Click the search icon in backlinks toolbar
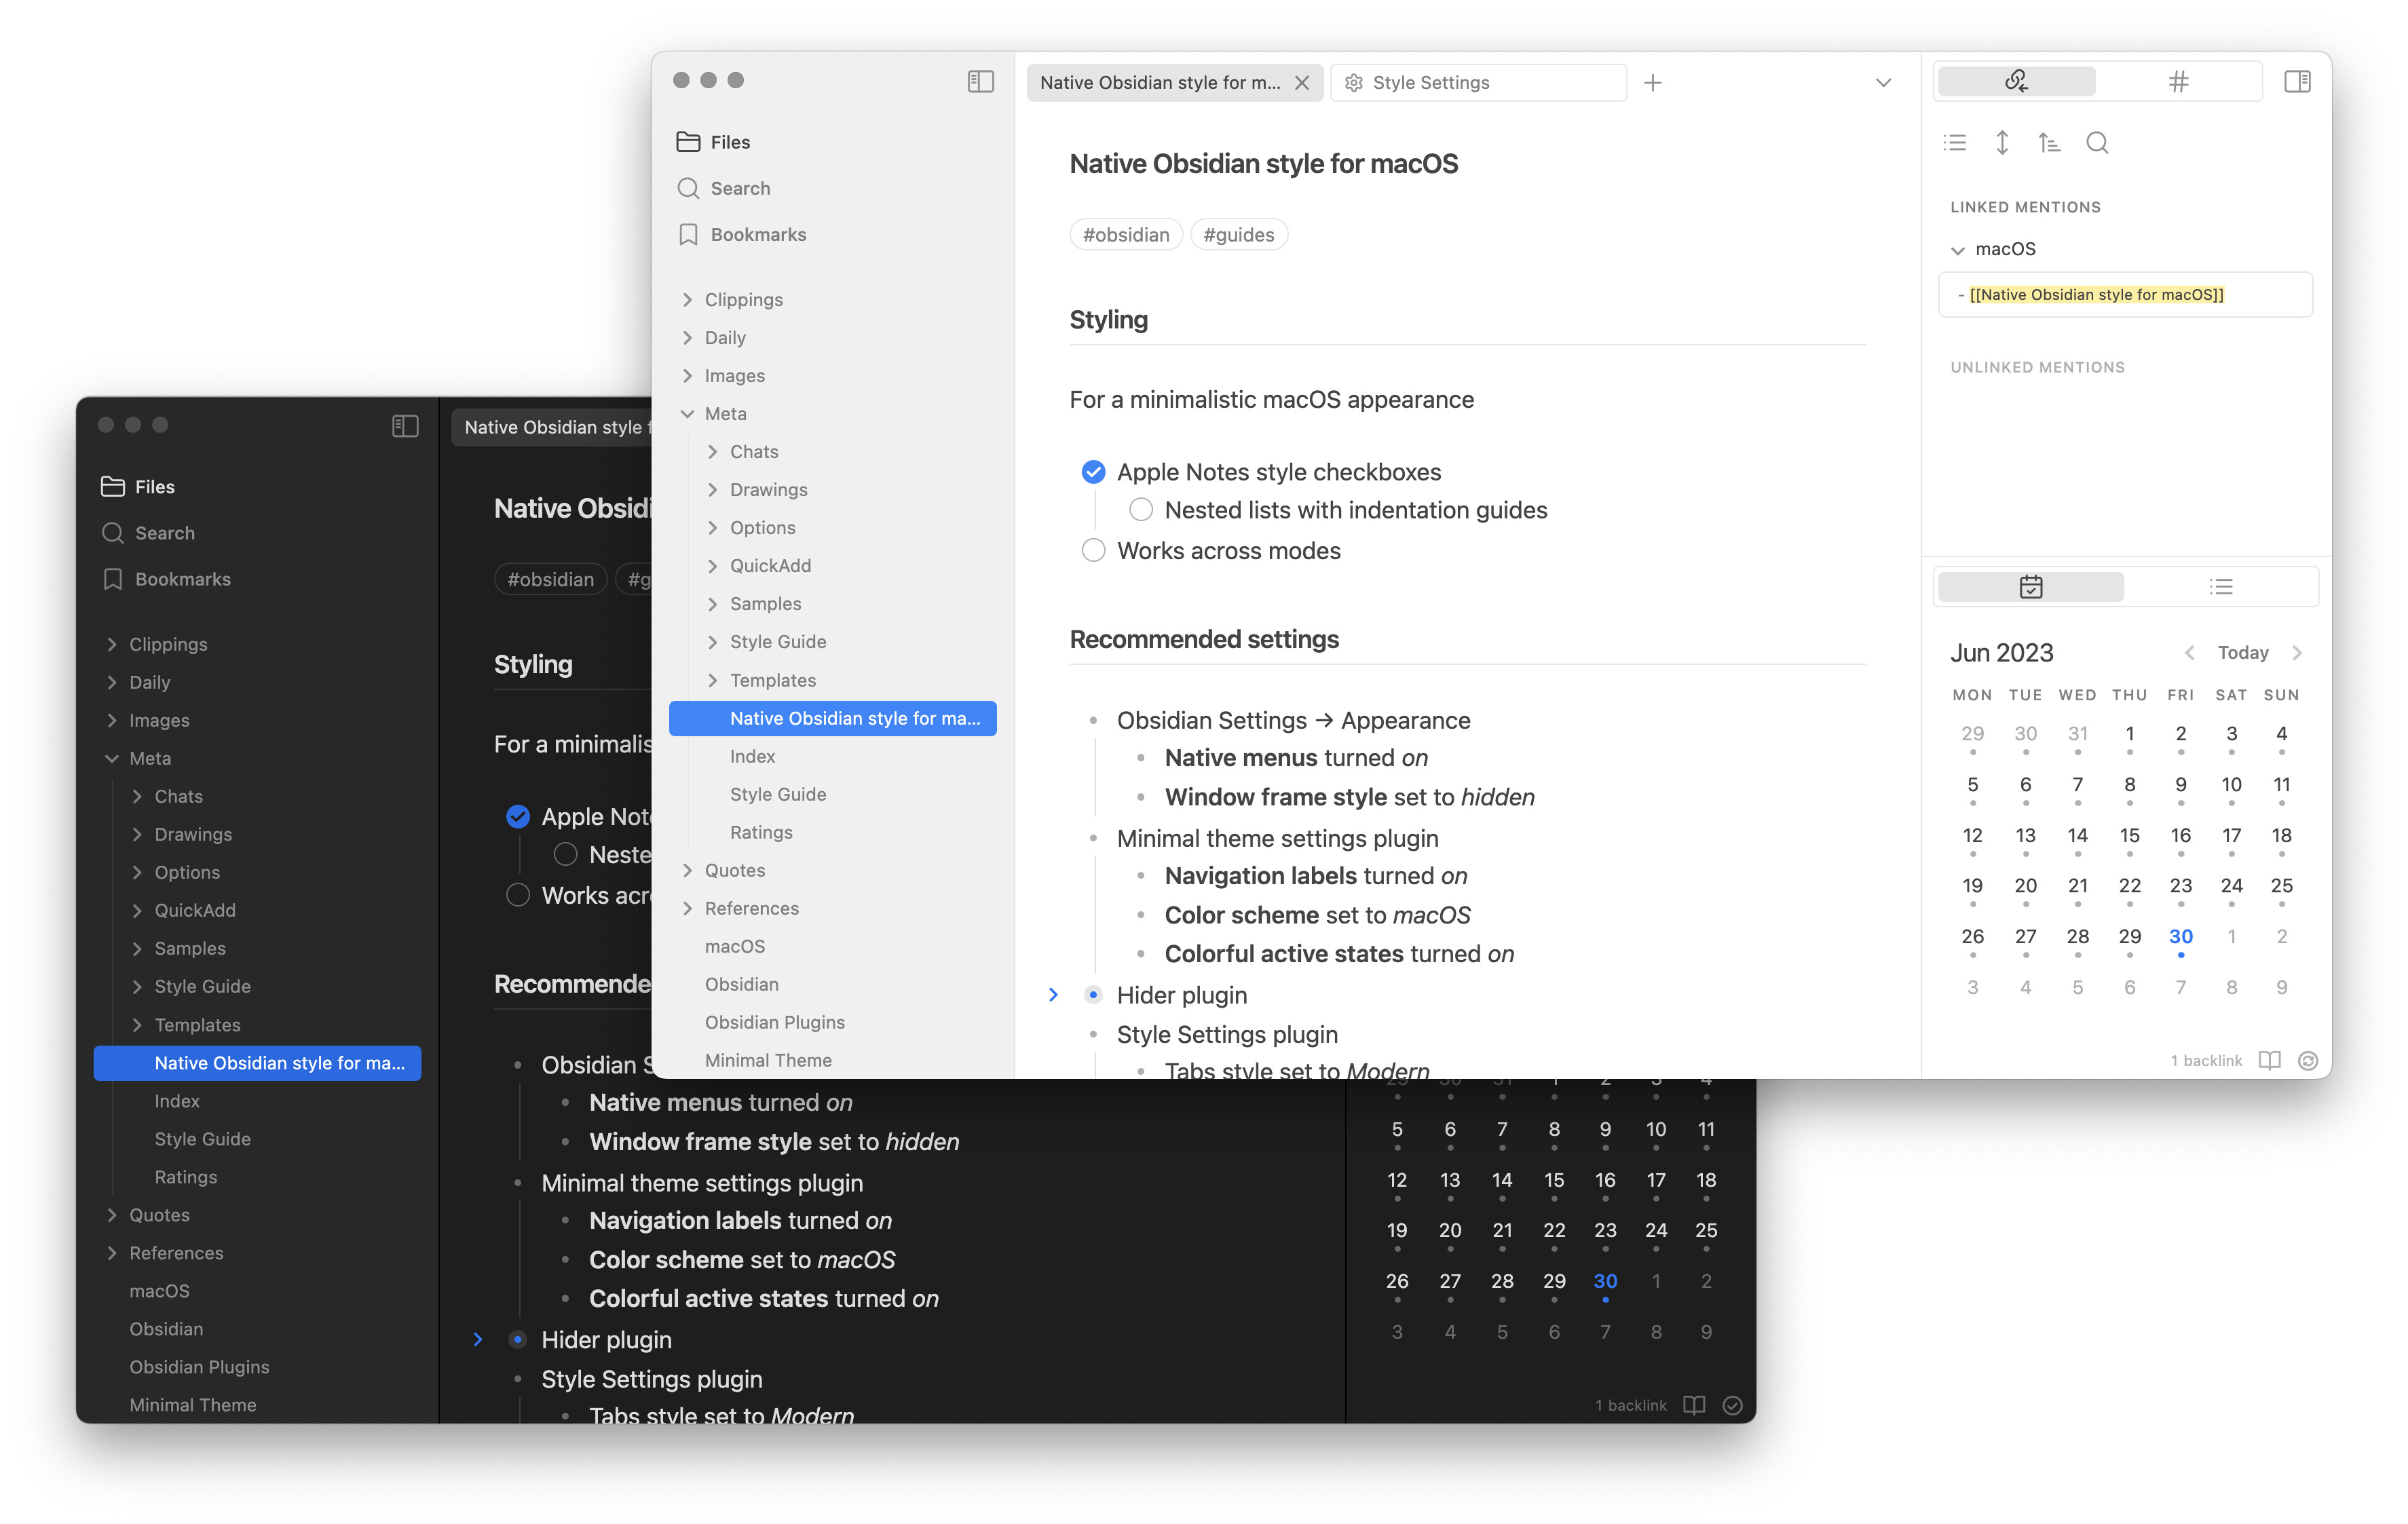The height and width of the screenshot is (1524, 2408). pyautogui.click(x=2097, y=143)
